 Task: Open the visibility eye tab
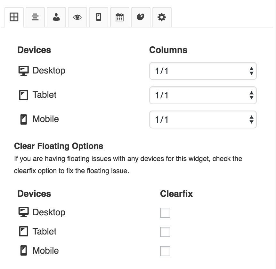77,17
